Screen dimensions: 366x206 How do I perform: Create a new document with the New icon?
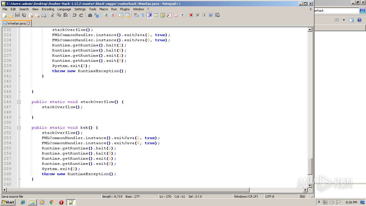pyautogui.click(x=5, y=15)
